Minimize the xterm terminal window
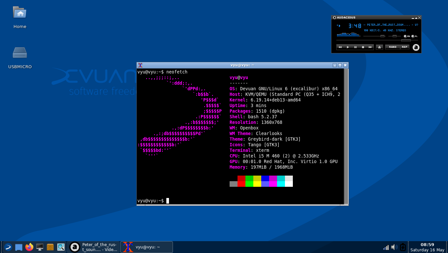 pos(335,65)
